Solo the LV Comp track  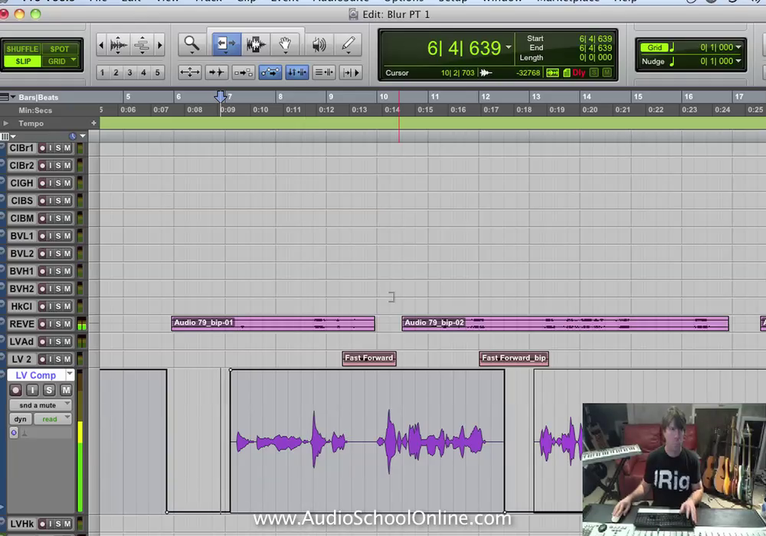[x=49, y=390]
